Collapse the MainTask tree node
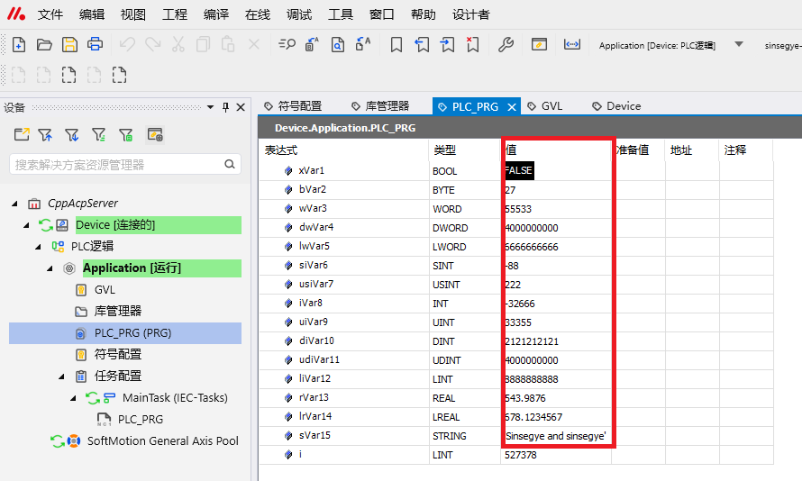 73,398
